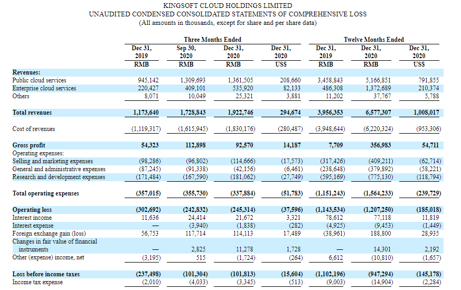Click interest income value 24,414
This screenshot has width=461, height=290.
[x=196, y=218]
